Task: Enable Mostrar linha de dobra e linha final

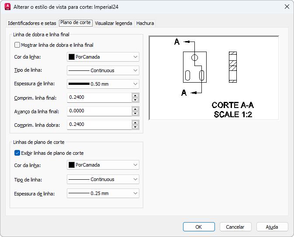Action: click(x=17, y=45)
